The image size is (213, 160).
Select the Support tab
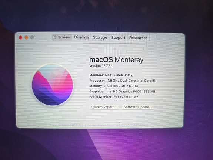(118, 38)
